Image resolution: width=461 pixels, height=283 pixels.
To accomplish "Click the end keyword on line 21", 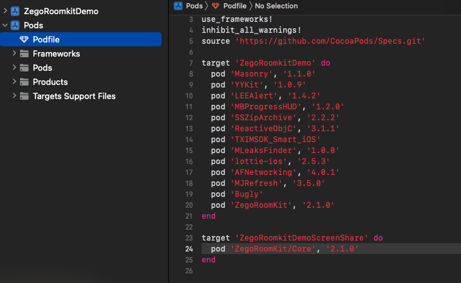I will (x=209, y=216).
